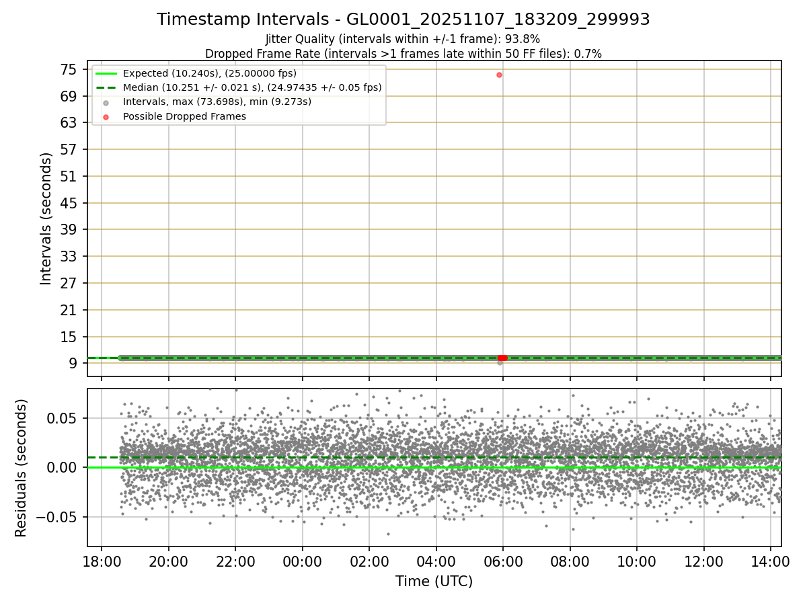807x605 pixels.
Task: Click the Intervals (seconds) y-axis label
Action: pyautogui.click(x=46, y=218)
